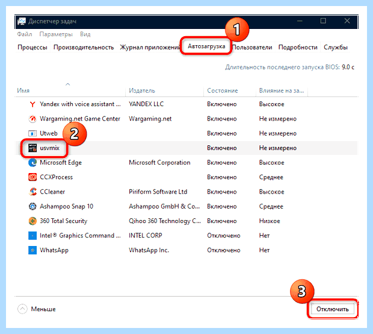Click the Wargaming.net Game Center icon
Viewport: 373px width, 334px height.
[32, 119]
